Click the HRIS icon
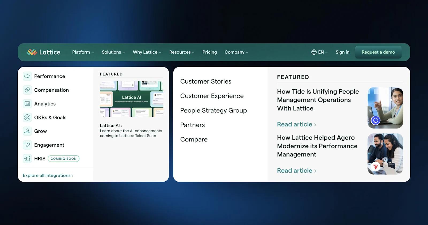This screenshot has width=428, height=225. (27, 159)
